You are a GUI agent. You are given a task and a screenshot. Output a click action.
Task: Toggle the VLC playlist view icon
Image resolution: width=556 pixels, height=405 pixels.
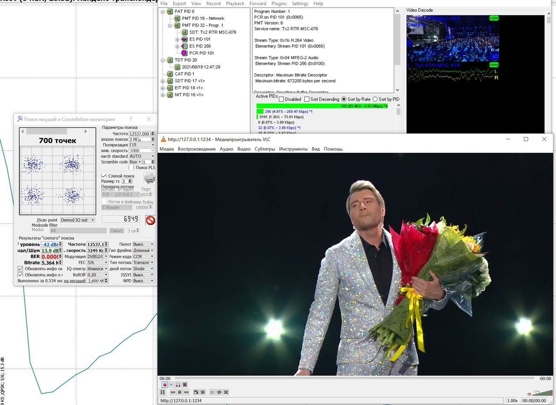212,392
